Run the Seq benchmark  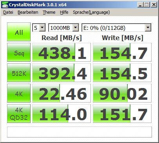pos(19,52)
